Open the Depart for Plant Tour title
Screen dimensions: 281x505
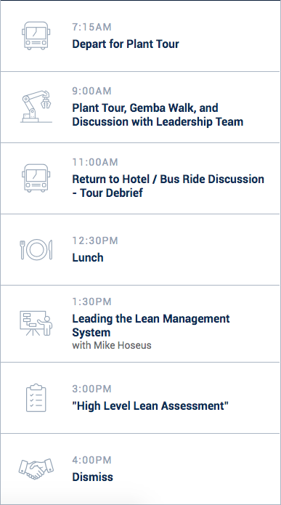(x=126, y=44)
